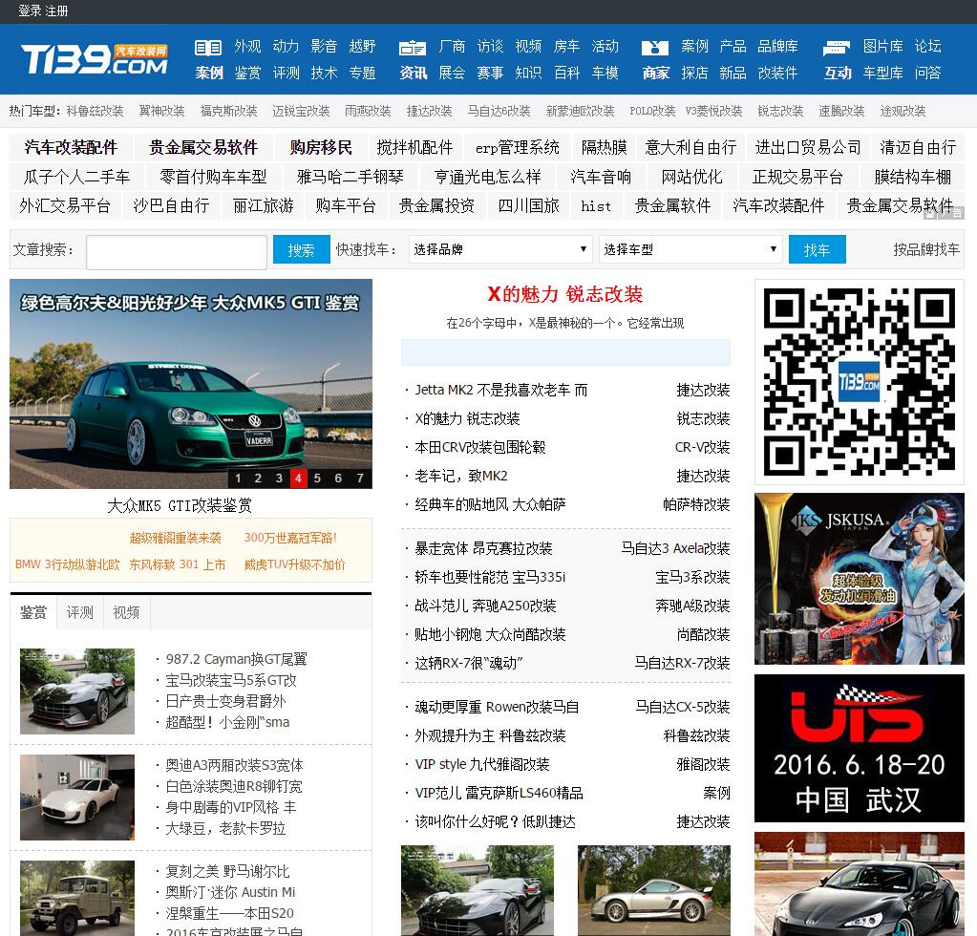Open 动力 in navigation menu
This screenshot has width=977, height=936.
pos(286,47)
